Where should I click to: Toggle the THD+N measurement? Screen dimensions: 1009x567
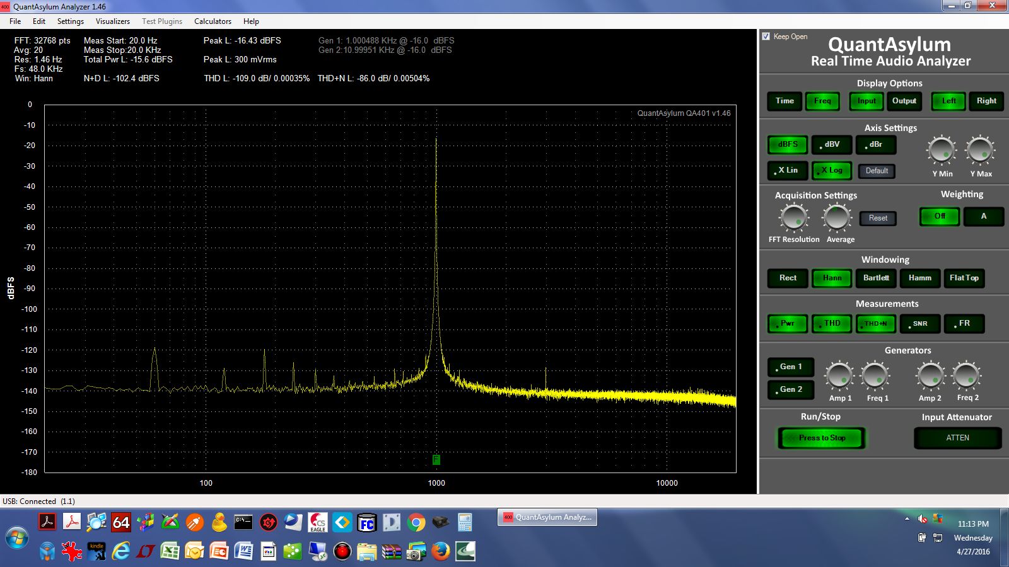click(x=876, y=323)
